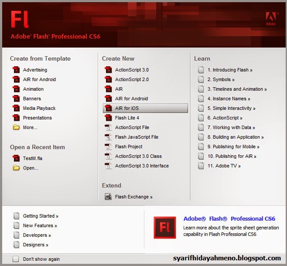Click the Presentations template icon
This screenshot has width=287, height=266.
[x=16, y=118]
